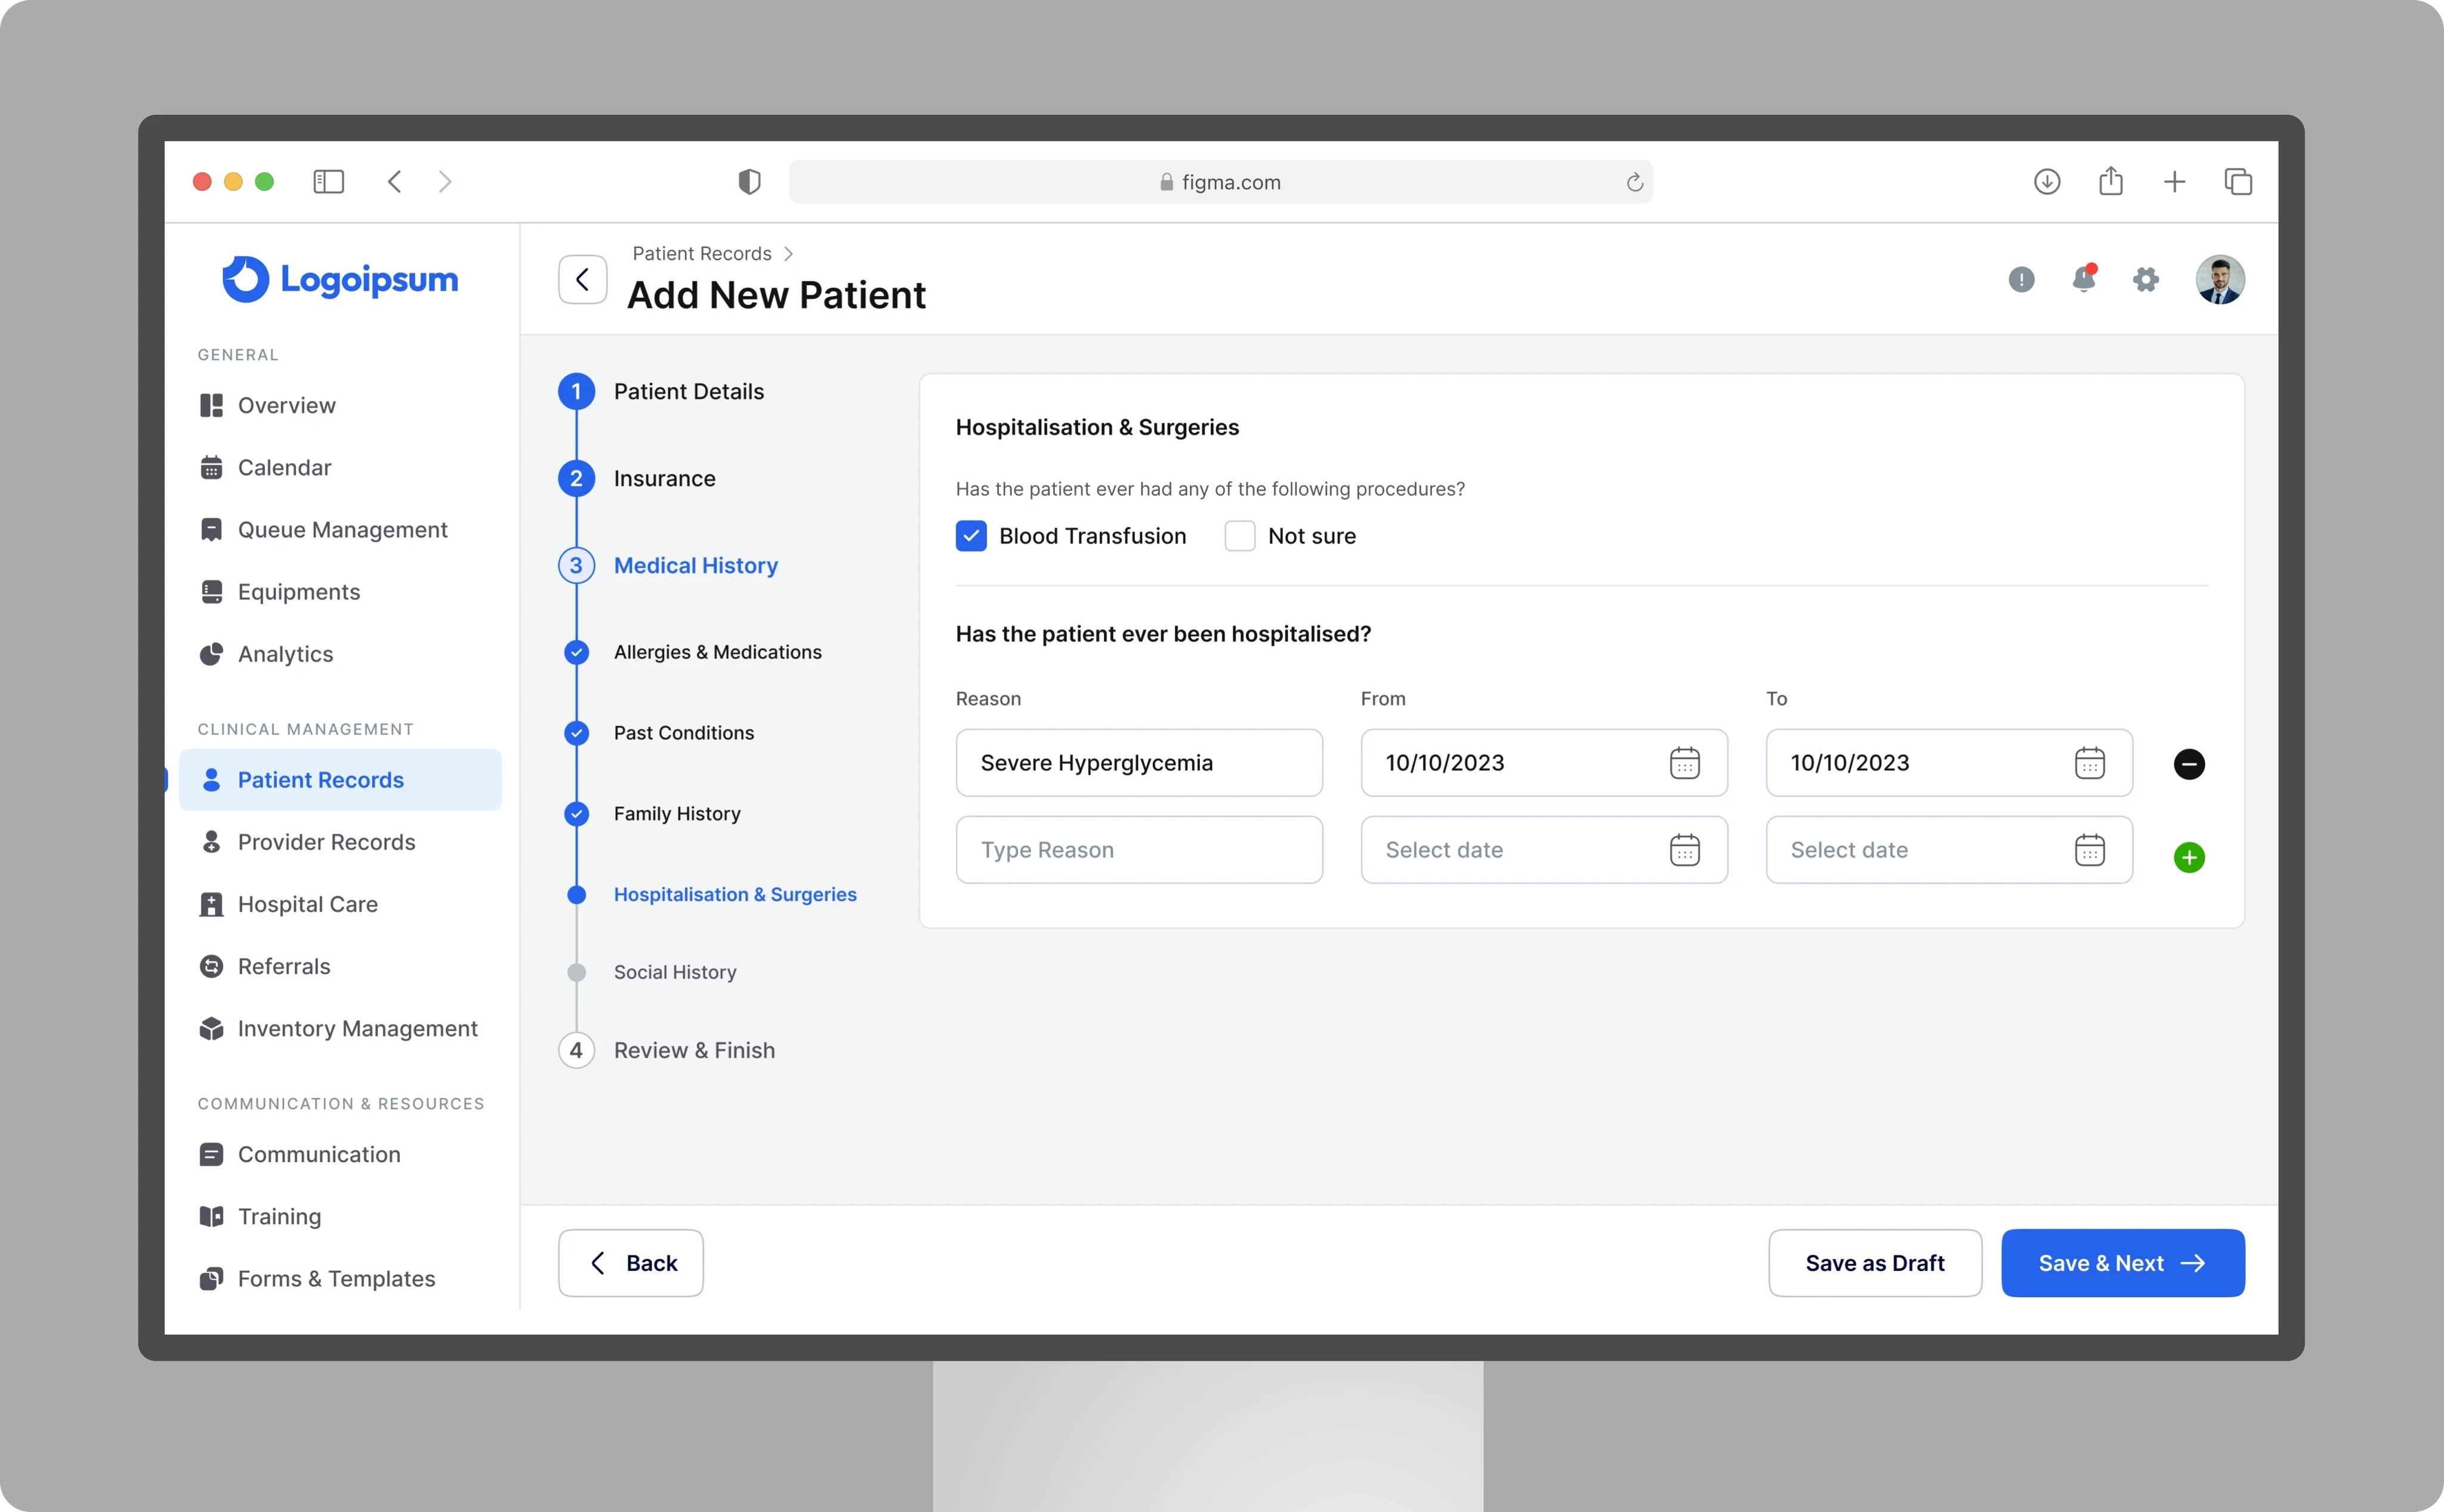Screen dimensions: 2444x1512
Task: Select the Social History step
Action: pyautogui.click(x=675, y=972)
